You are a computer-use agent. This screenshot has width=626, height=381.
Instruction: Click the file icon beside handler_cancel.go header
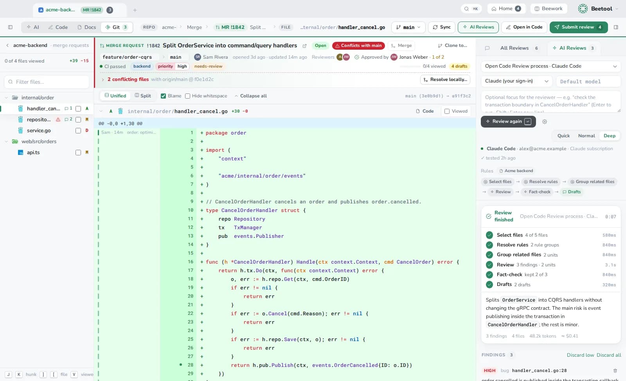tap(121, 111)
